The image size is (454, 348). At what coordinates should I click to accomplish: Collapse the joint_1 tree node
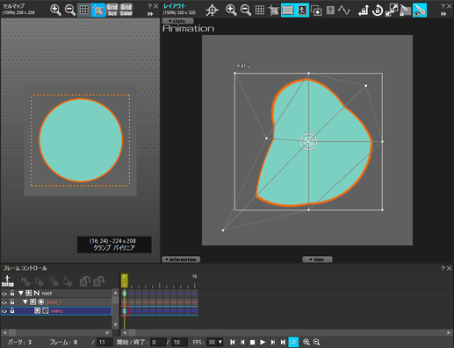[25, 302]
